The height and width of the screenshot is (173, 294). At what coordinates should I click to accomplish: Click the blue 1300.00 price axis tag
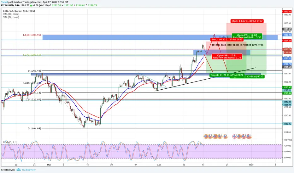pos(287,35)
